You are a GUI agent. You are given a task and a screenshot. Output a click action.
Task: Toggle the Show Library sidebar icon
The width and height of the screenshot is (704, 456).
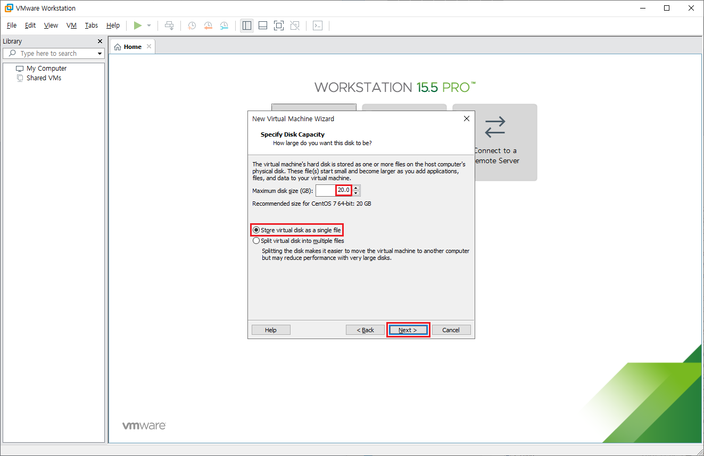[246, 26]
